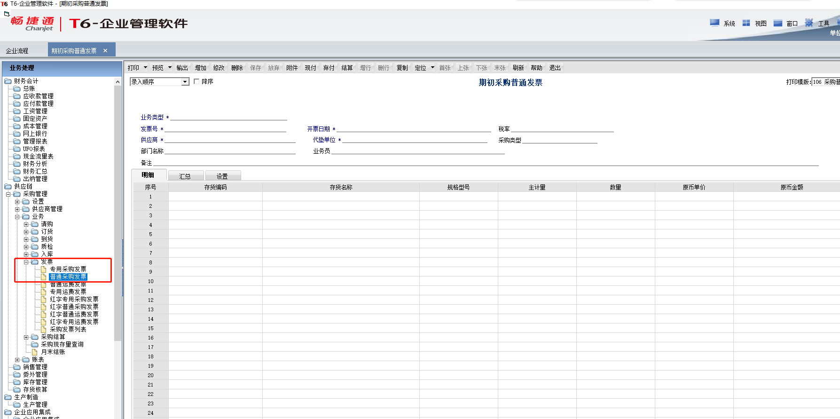Click the tree scrollbar up arrow
This screenshot has width=840, height=419.
pyautogui.click(x=118, y=82)
